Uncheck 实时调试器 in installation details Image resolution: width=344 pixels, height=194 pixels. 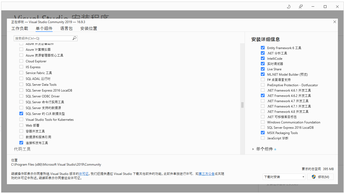pyautogui.click(x=263, y=64)
